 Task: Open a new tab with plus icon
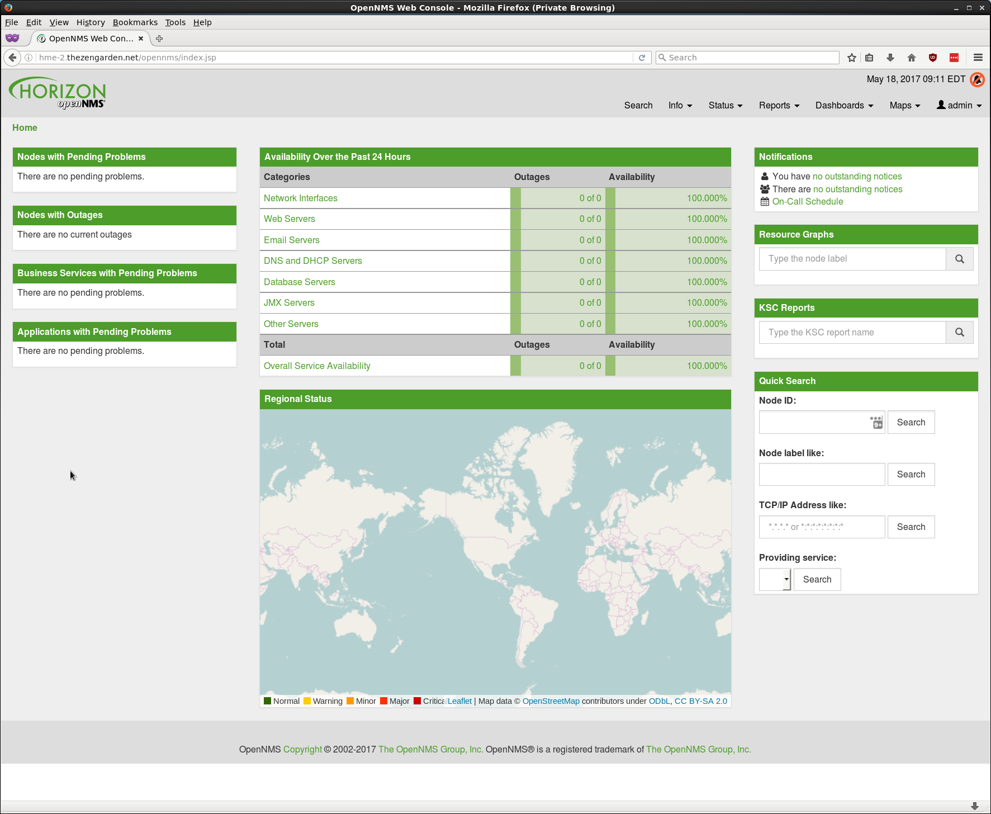click(x=159, y=39)
